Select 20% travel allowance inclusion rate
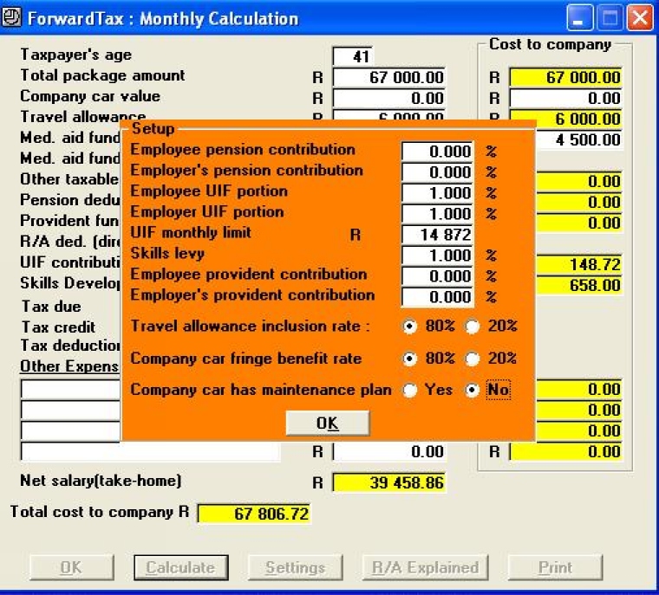Screen dimensions: 659x595 [x=473, y=327]
